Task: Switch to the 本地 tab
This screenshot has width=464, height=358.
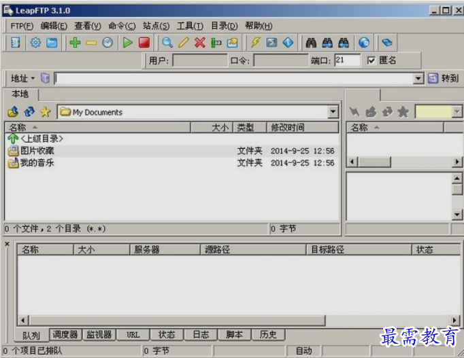Action: tap(20, 94)
